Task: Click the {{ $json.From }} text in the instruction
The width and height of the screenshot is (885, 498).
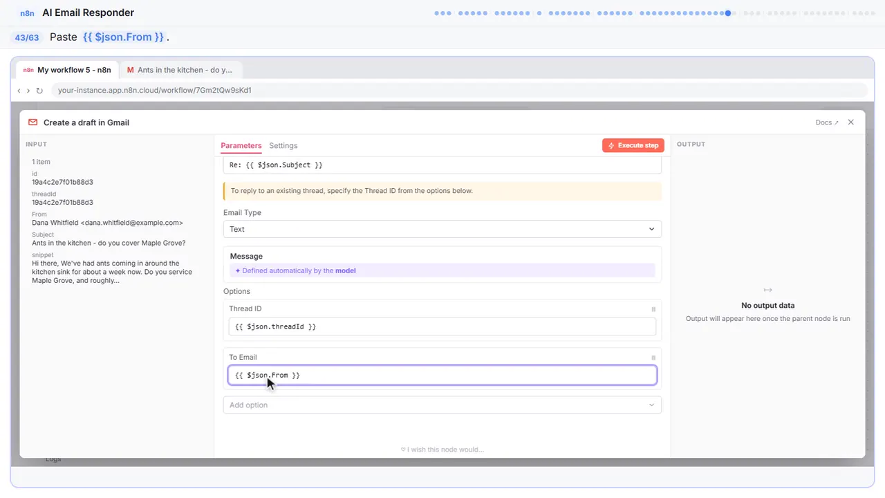Action: 124,37
